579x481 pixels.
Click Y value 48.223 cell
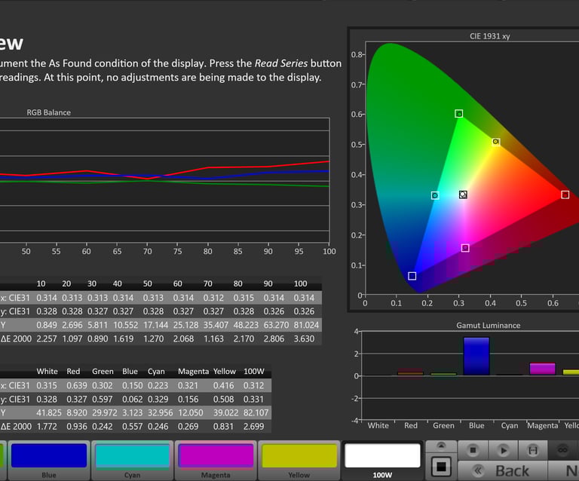pyautogui.click(x=246, y=325)
